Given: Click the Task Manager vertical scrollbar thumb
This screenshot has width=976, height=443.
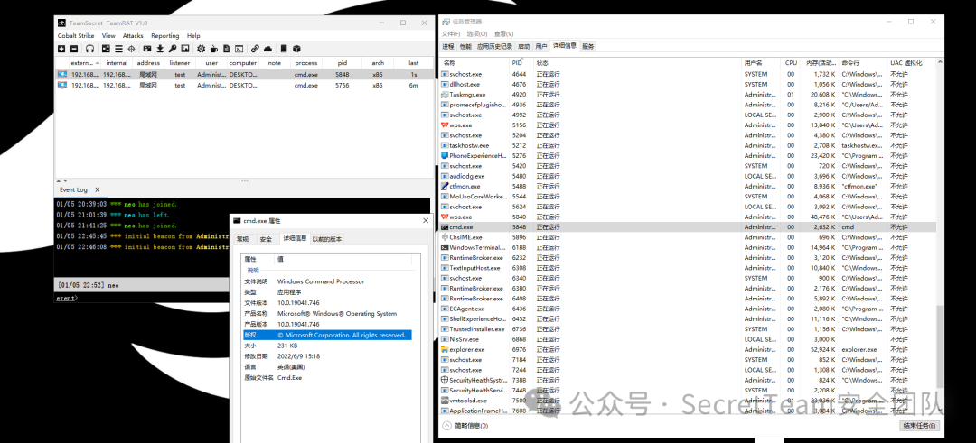Looking at the screenshot, I should (x=940, y=346).
